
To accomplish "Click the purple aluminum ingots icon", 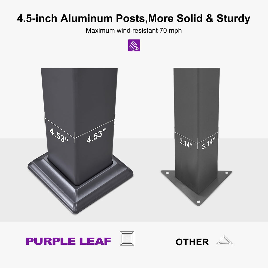I will click(x=134, y=45).
